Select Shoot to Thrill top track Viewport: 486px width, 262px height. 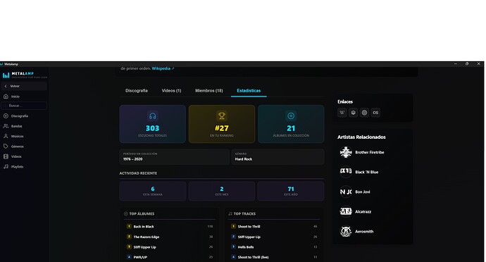pyautogui.click(x=274, y=226)
